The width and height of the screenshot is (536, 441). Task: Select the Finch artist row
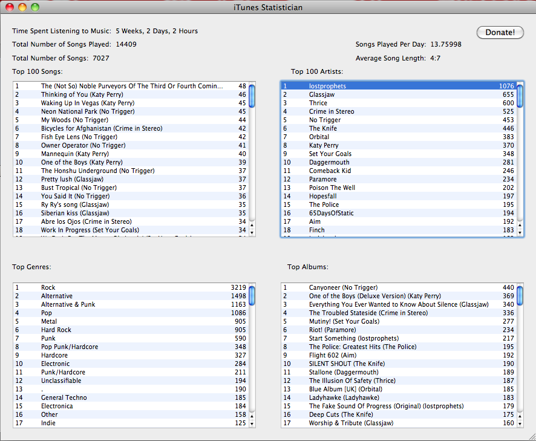click(x=399, y=230)
